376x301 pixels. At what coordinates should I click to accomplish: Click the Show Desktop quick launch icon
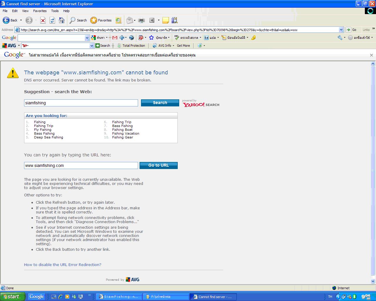click(54, 297)
